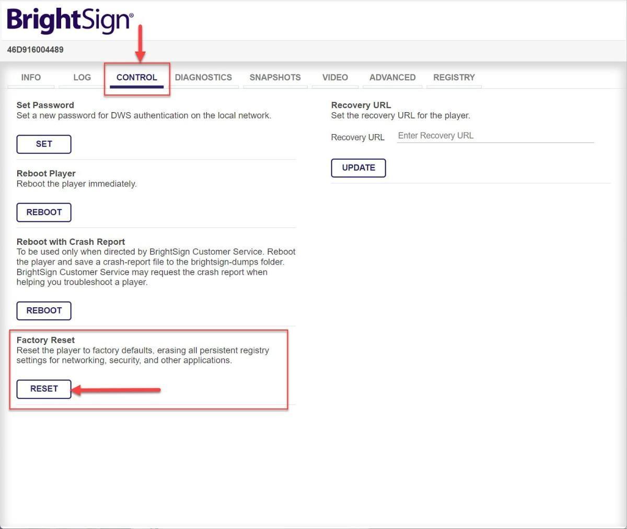Click the Recovery URL section heading
This screenshot has width=627, height=529.
pyautogui.click(x=361, y=105)
